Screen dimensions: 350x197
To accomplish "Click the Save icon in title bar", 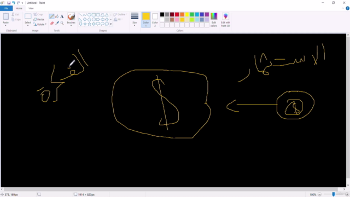I will coord(9,3).
